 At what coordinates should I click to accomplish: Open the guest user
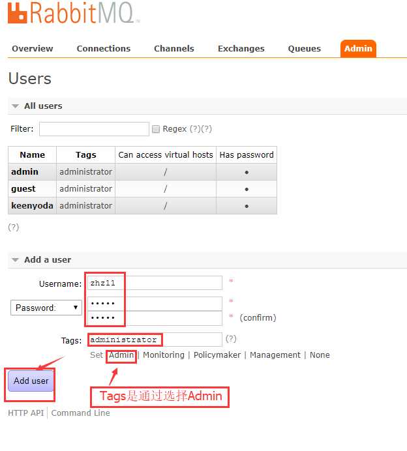point(23,189)
